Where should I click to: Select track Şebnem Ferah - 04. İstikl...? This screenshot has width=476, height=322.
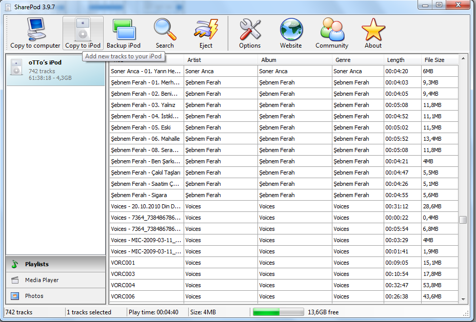pos(284,116)
